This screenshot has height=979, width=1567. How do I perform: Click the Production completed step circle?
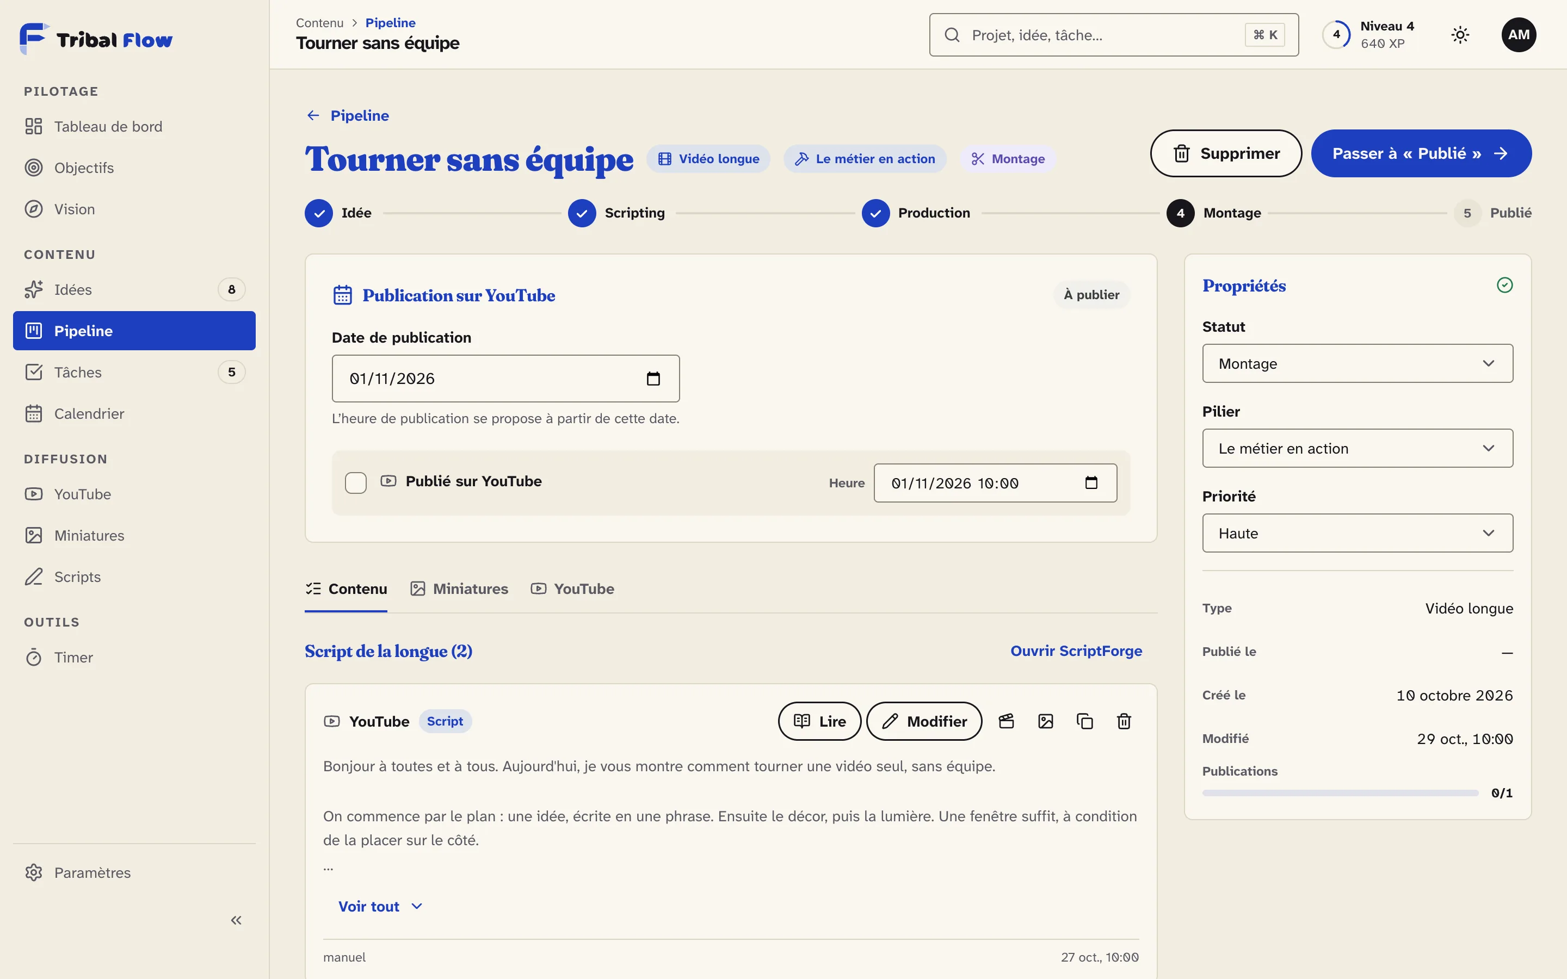coord(875,213)
